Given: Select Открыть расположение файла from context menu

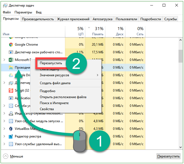Looking at the screenshot, I should click(x=63, y=97).
